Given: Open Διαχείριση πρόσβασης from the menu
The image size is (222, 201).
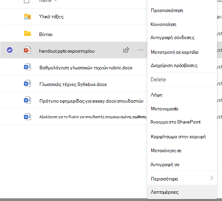Looking at the screenshot, I should point(174,65).
